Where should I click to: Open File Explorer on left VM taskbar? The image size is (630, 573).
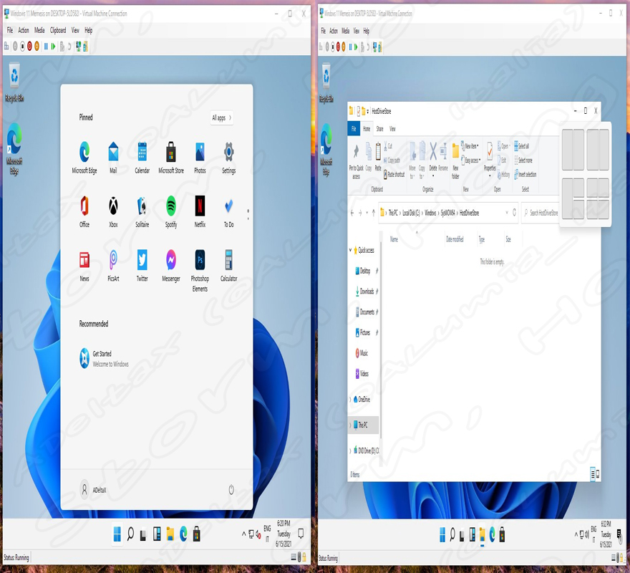click(x=170, y=534)
